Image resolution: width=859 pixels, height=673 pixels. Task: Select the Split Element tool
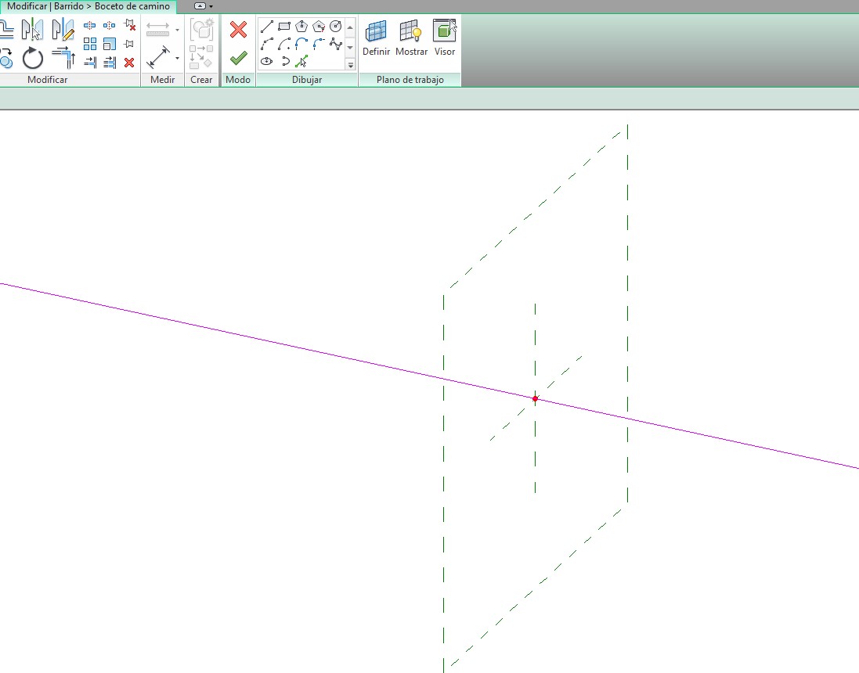[x=89, y=25]
